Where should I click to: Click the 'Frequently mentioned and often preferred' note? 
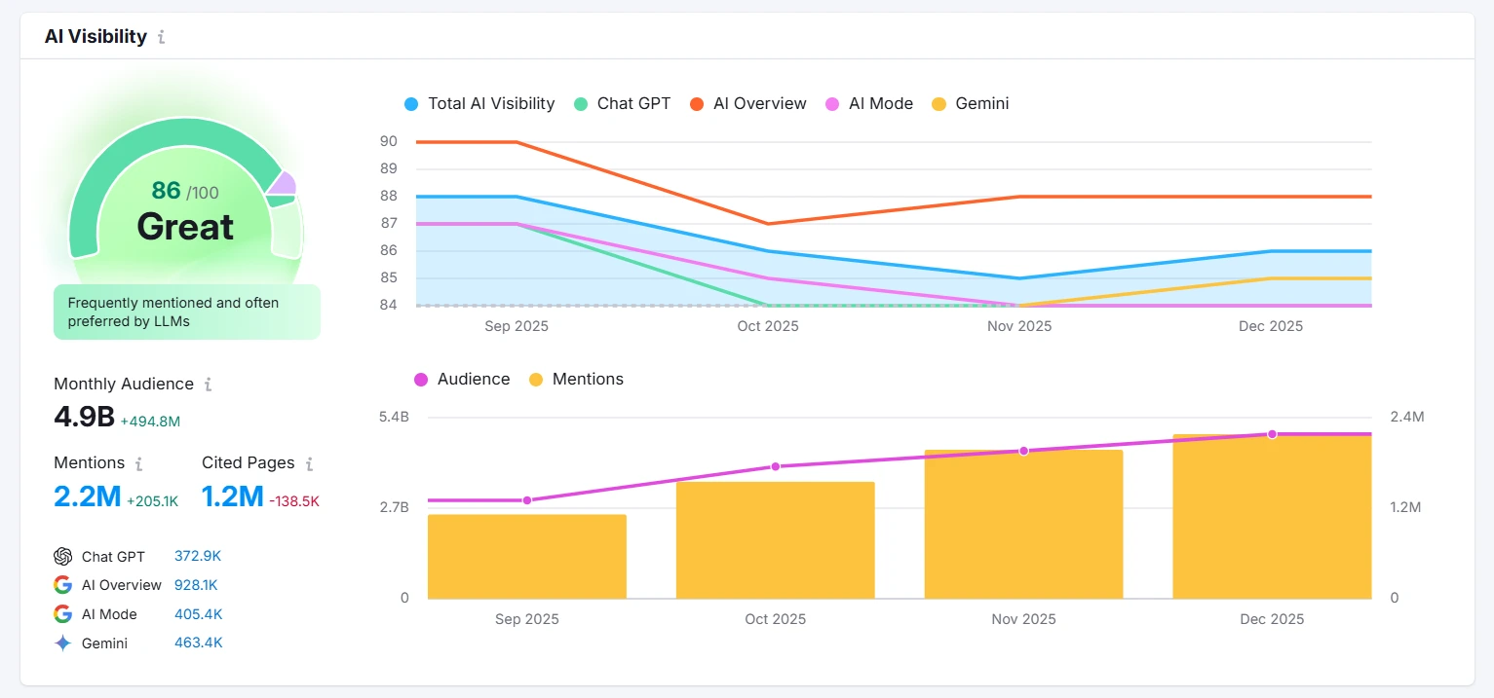click(x=186, y=312)
